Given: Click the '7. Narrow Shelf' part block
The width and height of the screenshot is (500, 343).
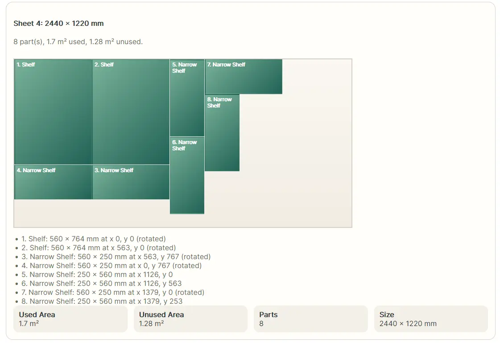Looking at the screenshot, I should point(244,77).
